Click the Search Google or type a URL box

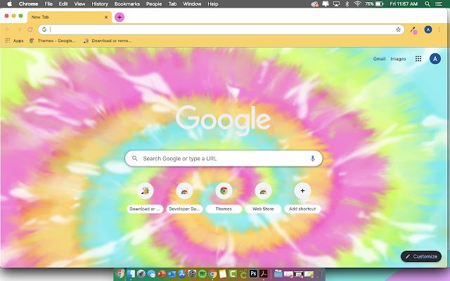pyautogui.click(x=224, y=159)
